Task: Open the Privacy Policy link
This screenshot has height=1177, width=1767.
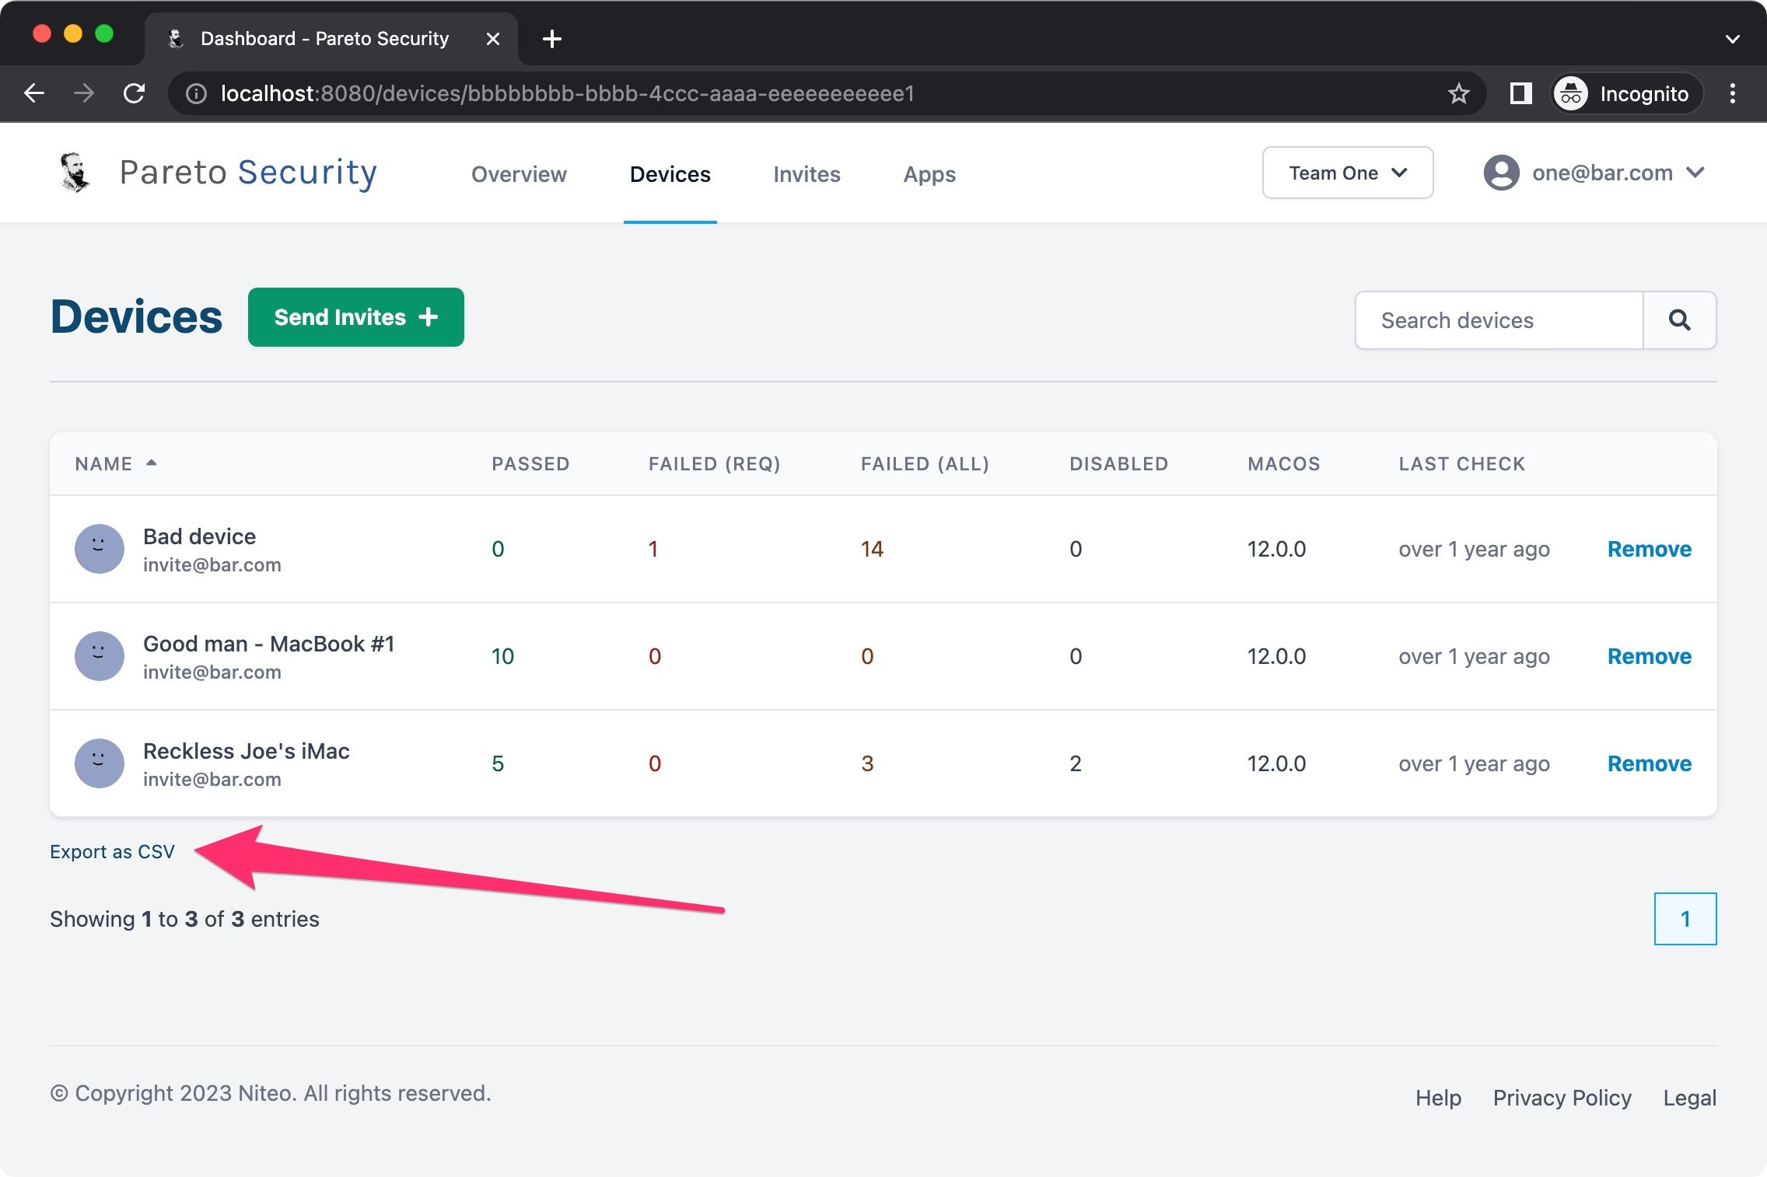Action: point(1562,1097)
